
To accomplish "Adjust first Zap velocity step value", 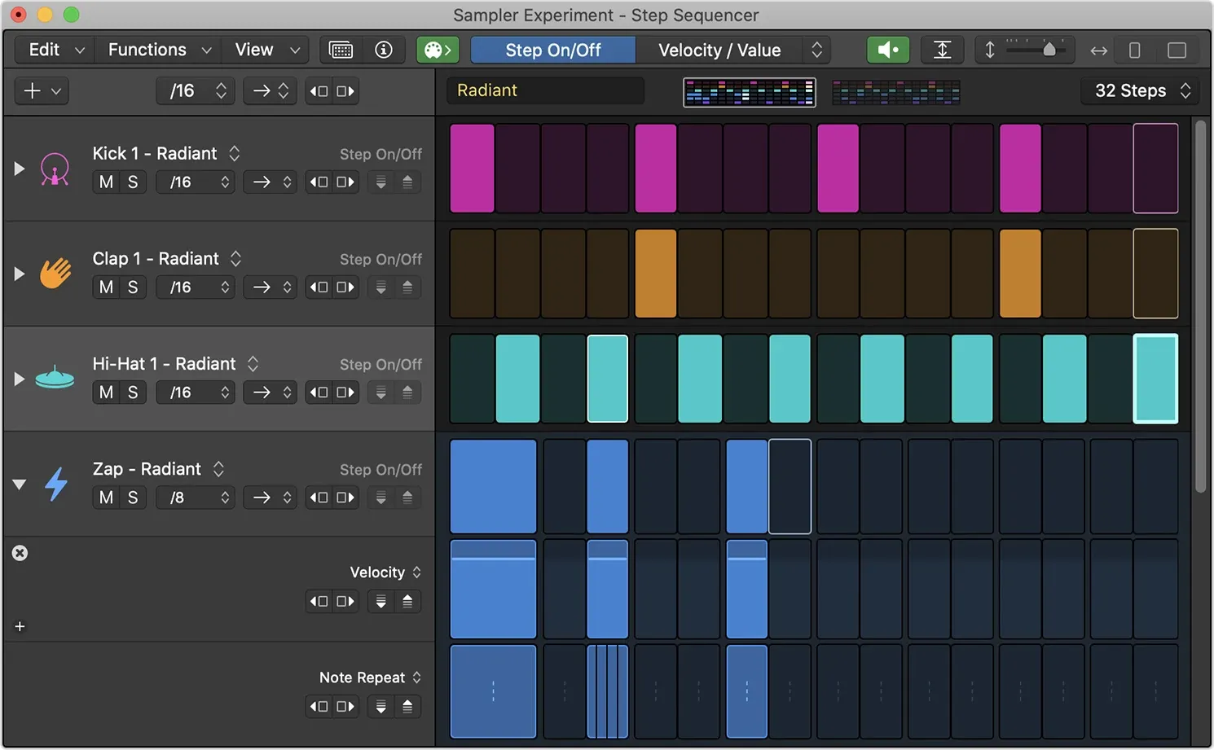I will [493, 589].
